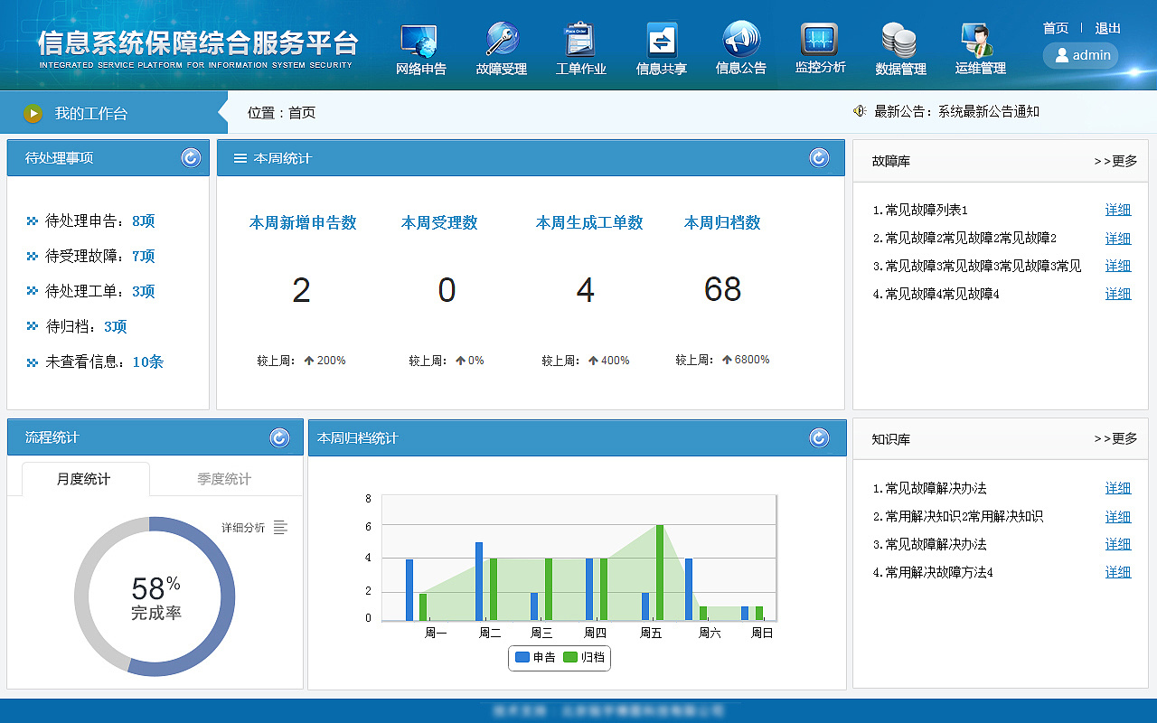Open the 监控分析 monitor icon

[x=820, y=40]
